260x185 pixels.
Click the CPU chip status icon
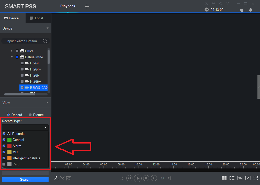click(x=242, y=10)
